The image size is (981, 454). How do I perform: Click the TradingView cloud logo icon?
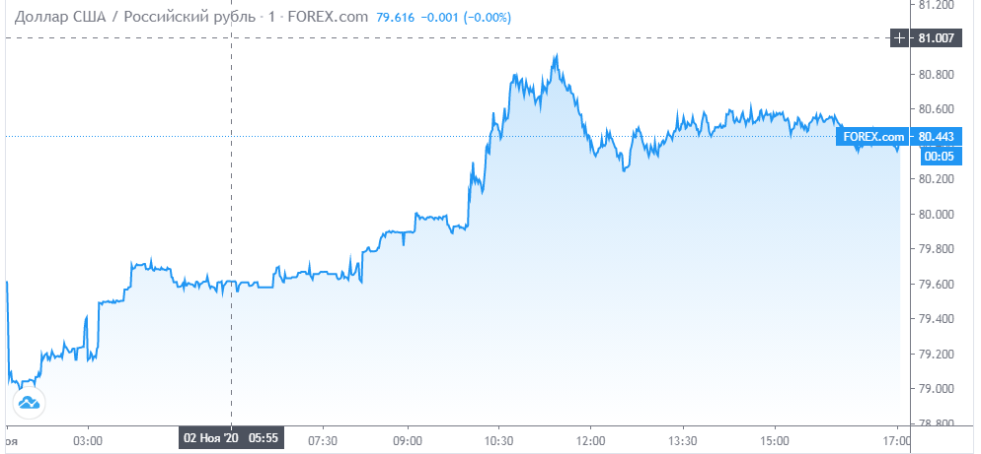[29, 403]
